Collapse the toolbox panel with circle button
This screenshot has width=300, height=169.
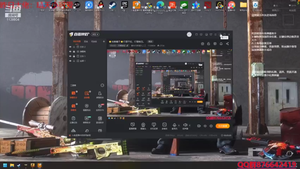[x=102, y=85]
